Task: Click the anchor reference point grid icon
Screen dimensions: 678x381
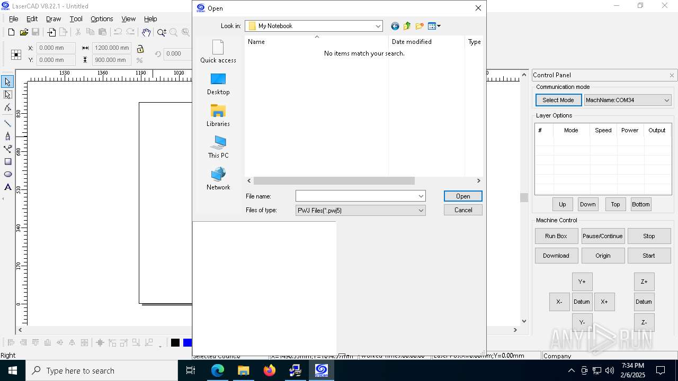Action: pyautogui.click(x=16, y=54)
